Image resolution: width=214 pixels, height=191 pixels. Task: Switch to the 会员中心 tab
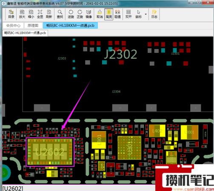[13, 26]
